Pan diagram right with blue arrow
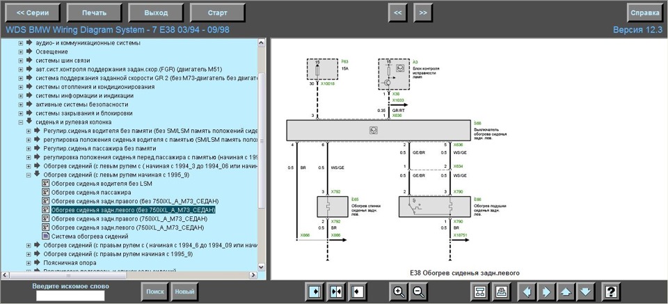Viewport: 668px width, 304px height. pos(546,291)
